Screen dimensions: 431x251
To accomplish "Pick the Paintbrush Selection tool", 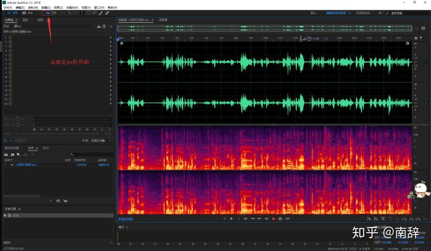I will click(101, 13).
